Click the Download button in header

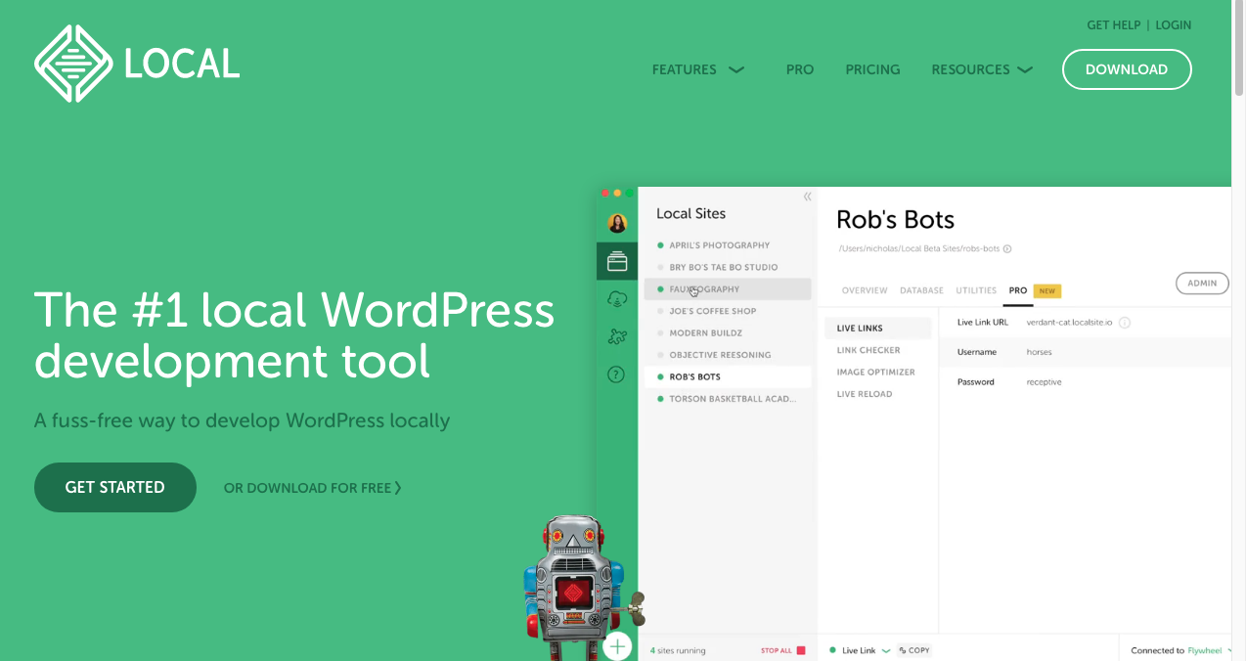(1127, 69)
